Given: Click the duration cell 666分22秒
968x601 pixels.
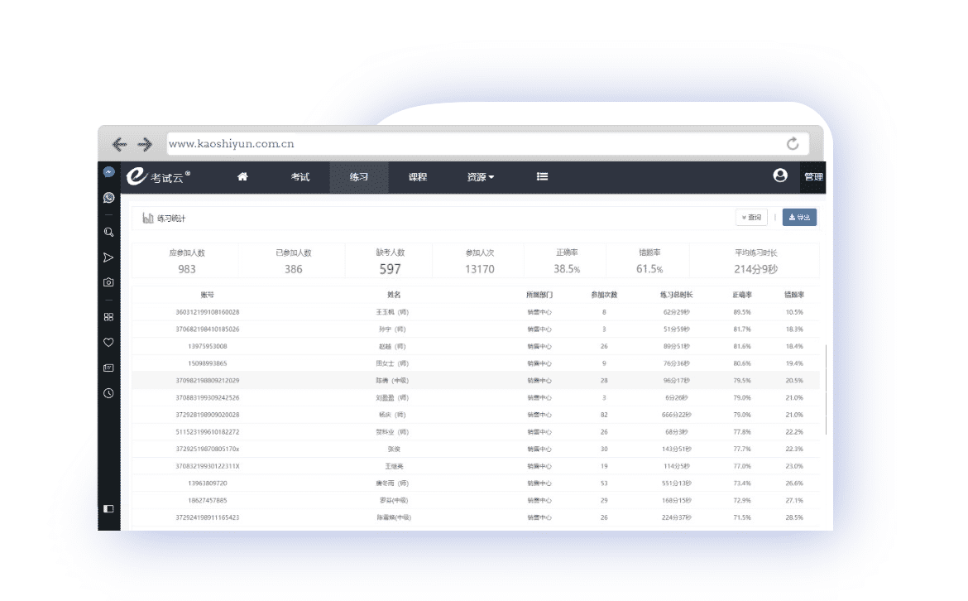Looking at the screenshot, I should click(x=677, y=415).
